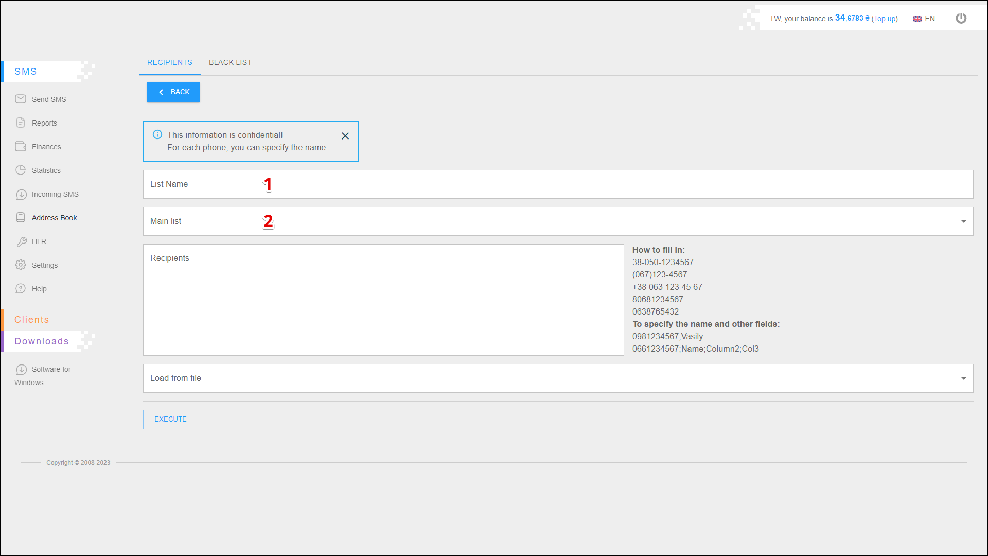Click the Help question mark icon
This screenshot has width=988, height=556.
21,288
